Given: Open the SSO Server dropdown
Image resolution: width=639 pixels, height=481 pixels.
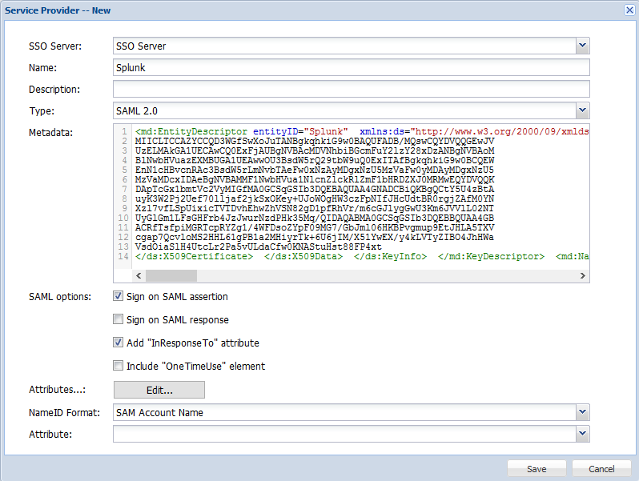Looking at the screenshot, I should [x=582, y=46].
